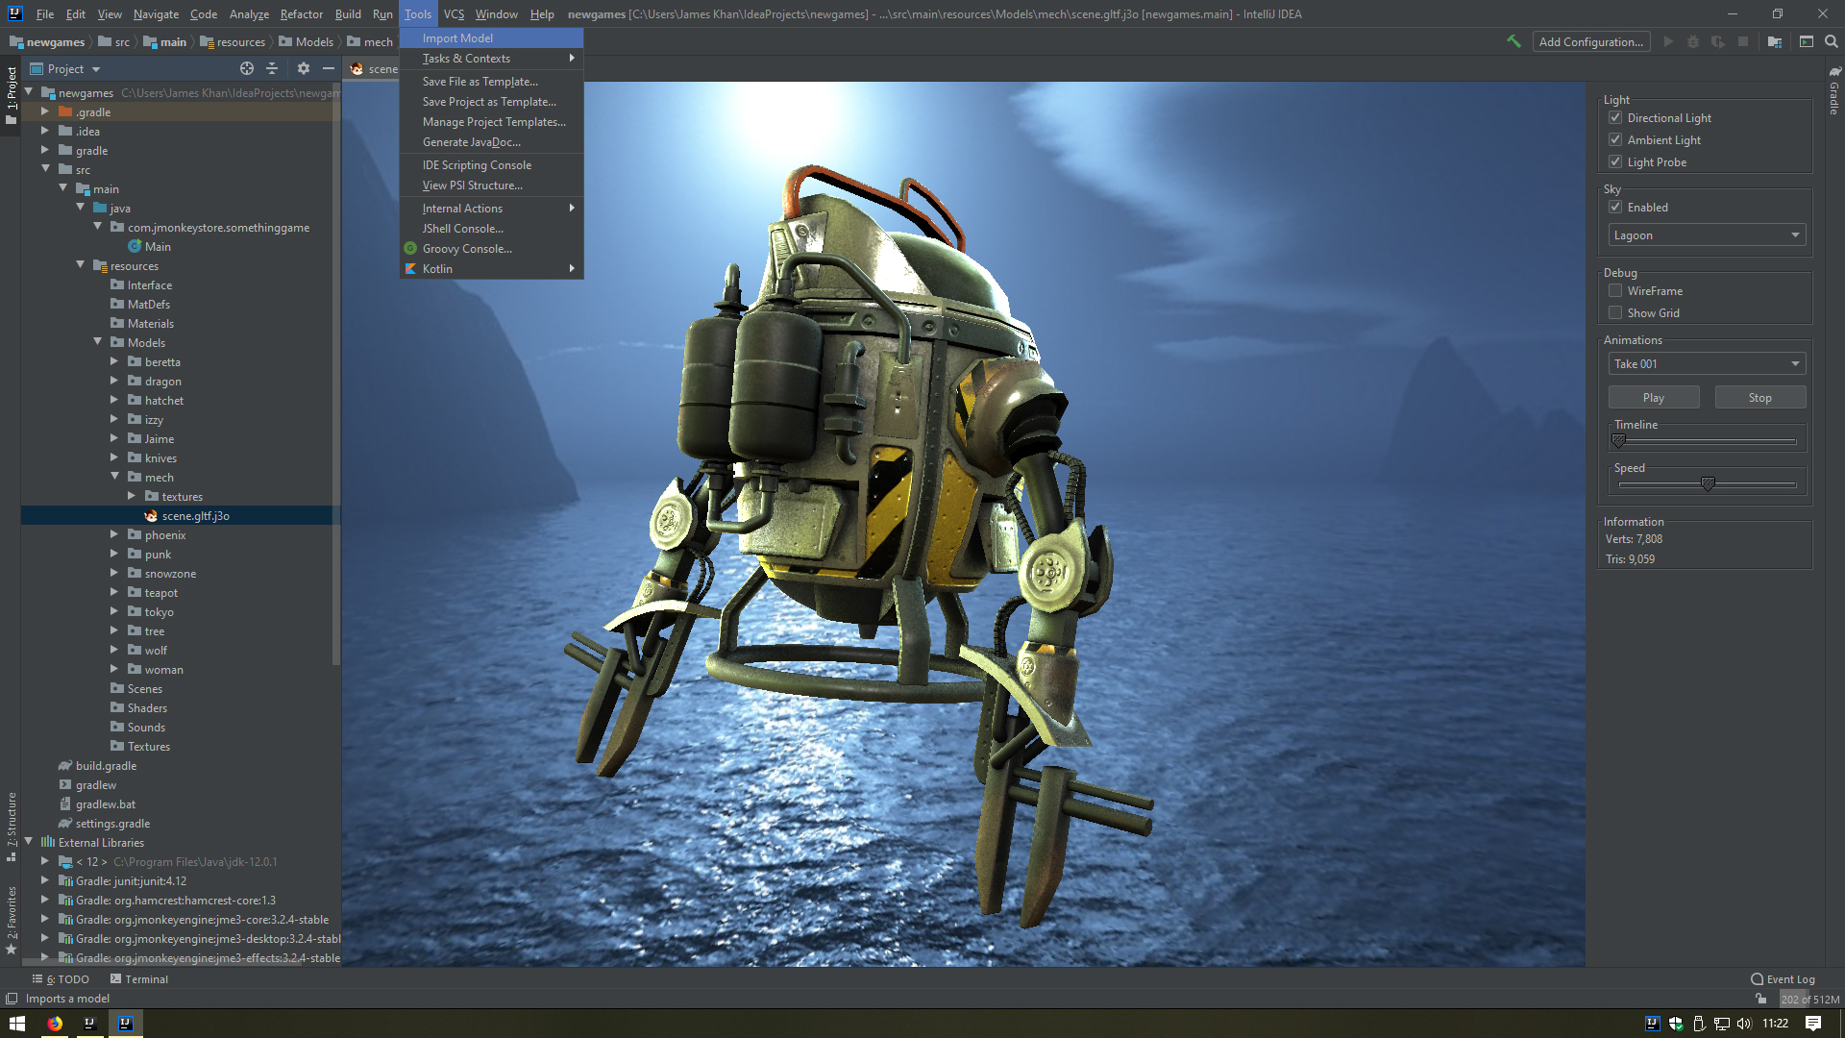Open Project panel settings gear
Screen dimensions: 1845x1038
(303, 68)
